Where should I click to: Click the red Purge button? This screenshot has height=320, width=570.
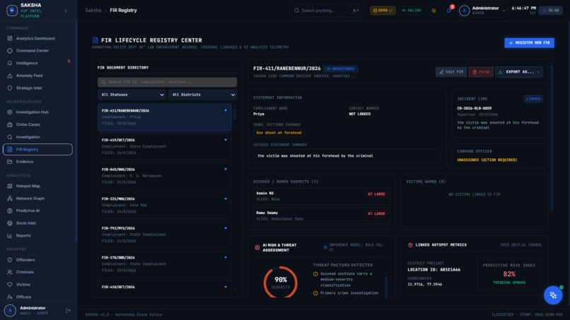pos(481,72)
